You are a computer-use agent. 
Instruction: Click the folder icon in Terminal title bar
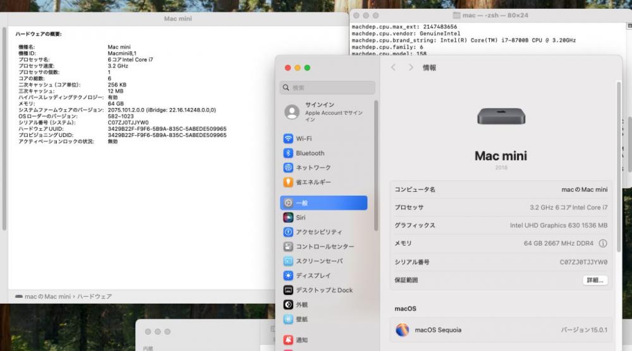[456, 15]
